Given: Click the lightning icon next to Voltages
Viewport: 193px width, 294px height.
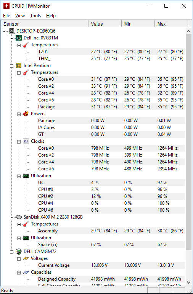Looking at the screenshot, I should (x=26, y=258).
